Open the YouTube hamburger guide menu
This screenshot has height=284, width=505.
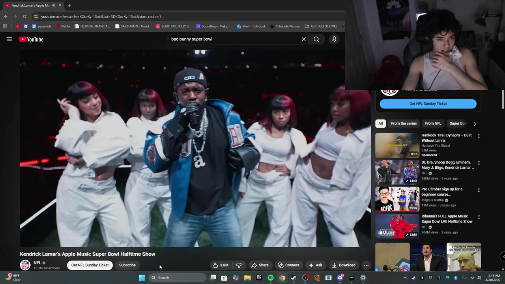[x=9, y=39]
